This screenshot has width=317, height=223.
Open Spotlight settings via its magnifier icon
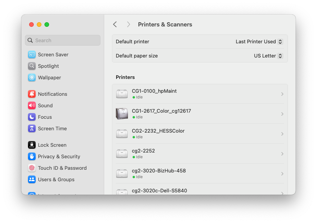(x=32, y=66)
